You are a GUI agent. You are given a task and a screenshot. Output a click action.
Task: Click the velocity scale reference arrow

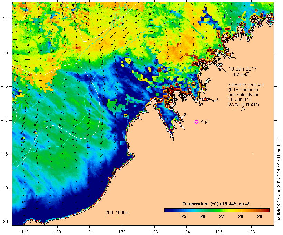coord(239,109)
